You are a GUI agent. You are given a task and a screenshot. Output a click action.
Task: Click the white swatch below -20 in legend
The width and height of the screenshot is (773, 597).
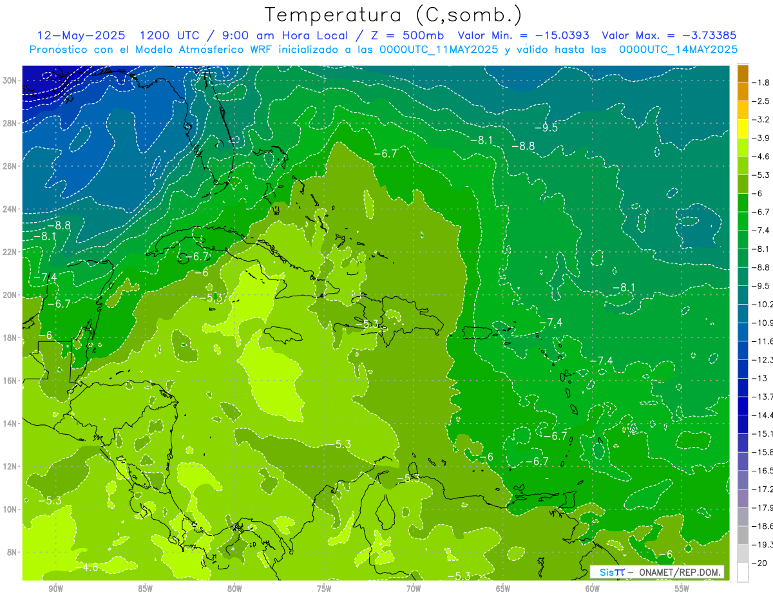[743, 572]
